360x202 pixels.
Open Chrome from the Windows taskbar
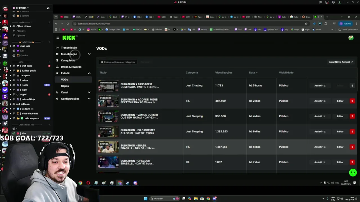(x=208, y=199)
